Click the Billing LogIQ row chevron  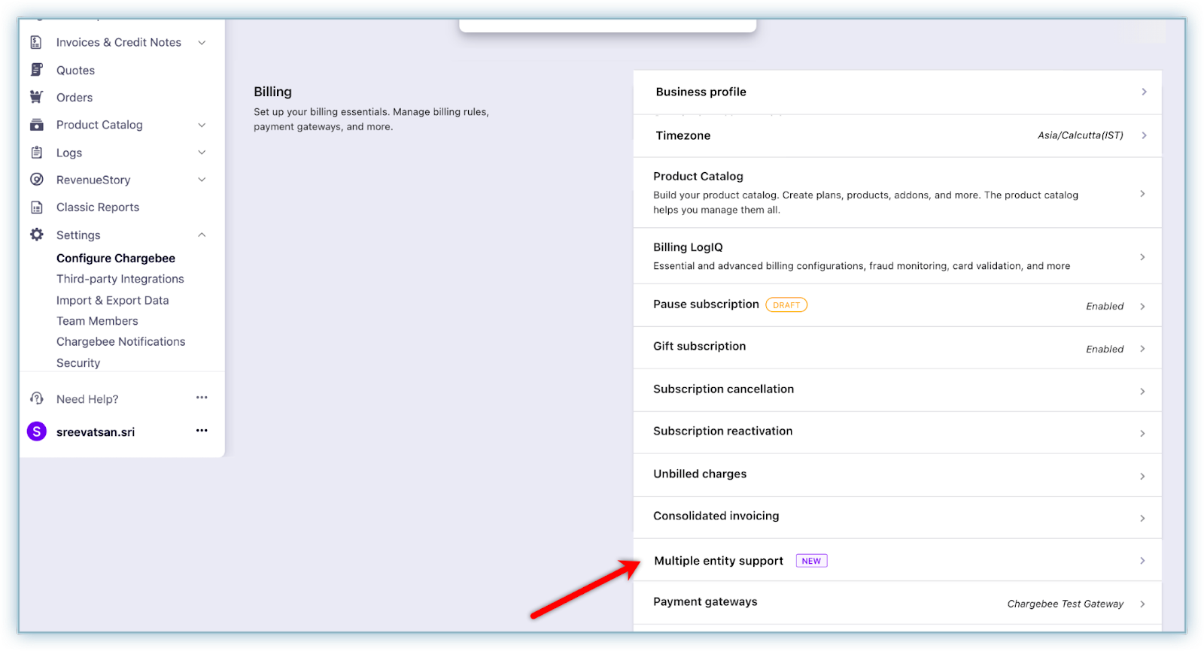(x=1142, y=257)
